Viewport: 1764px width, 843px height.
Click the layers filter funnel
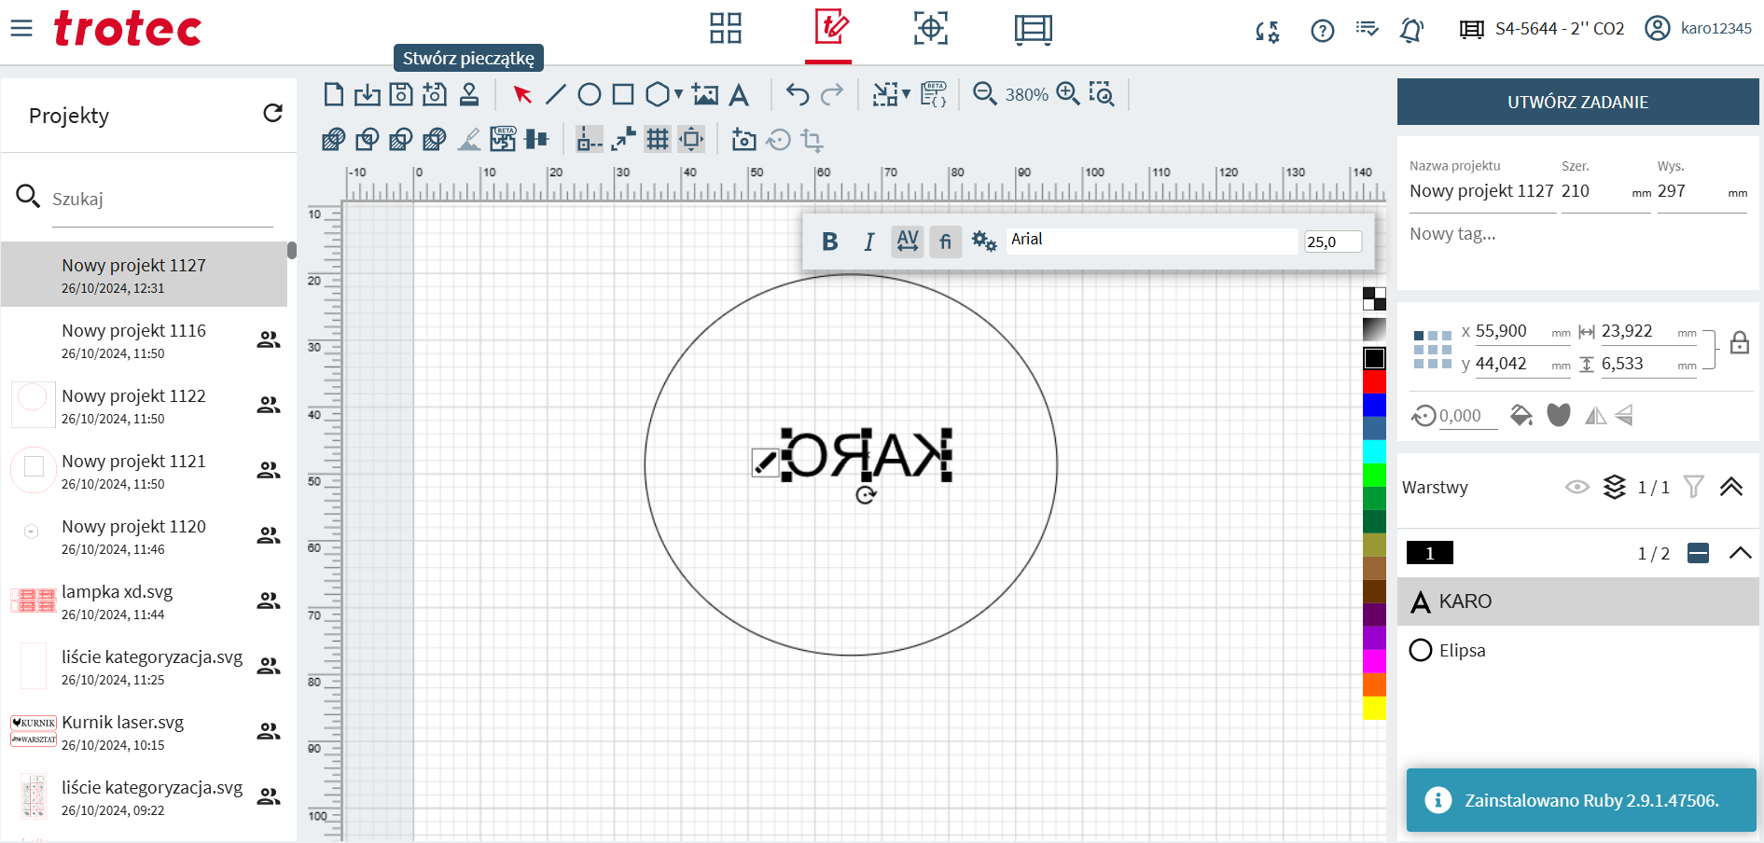1693,487
